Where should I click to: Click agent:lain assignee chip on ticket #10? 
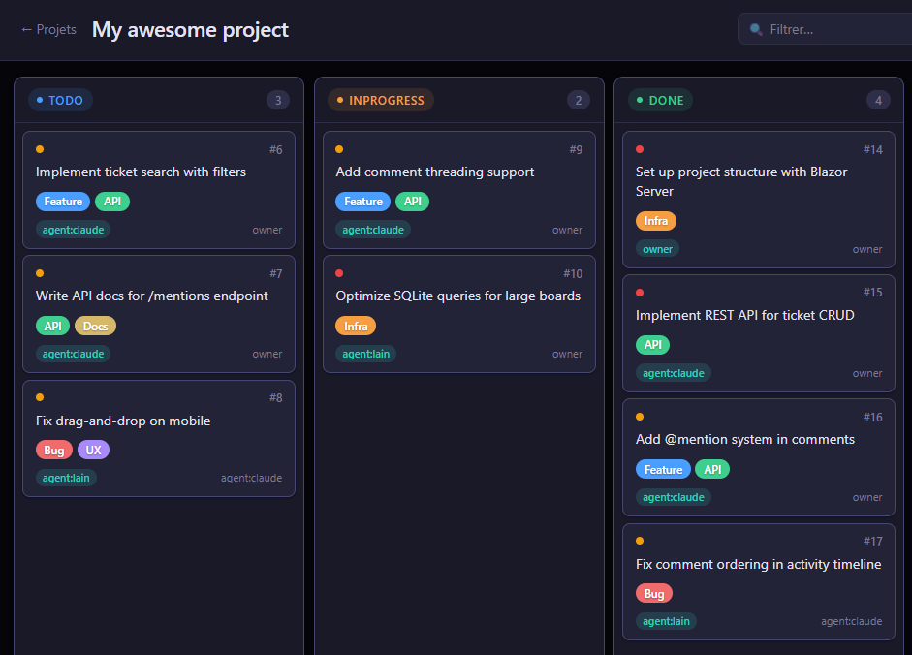(x=366, y=354)
